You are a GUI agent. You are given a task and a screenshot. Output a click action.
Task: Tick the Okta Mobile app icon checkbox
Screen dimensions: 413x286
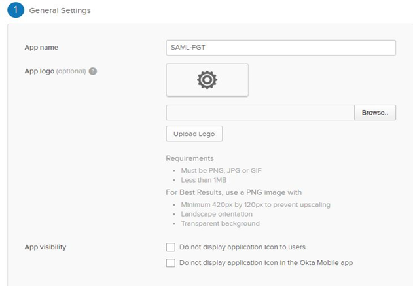tap(171, 262)
